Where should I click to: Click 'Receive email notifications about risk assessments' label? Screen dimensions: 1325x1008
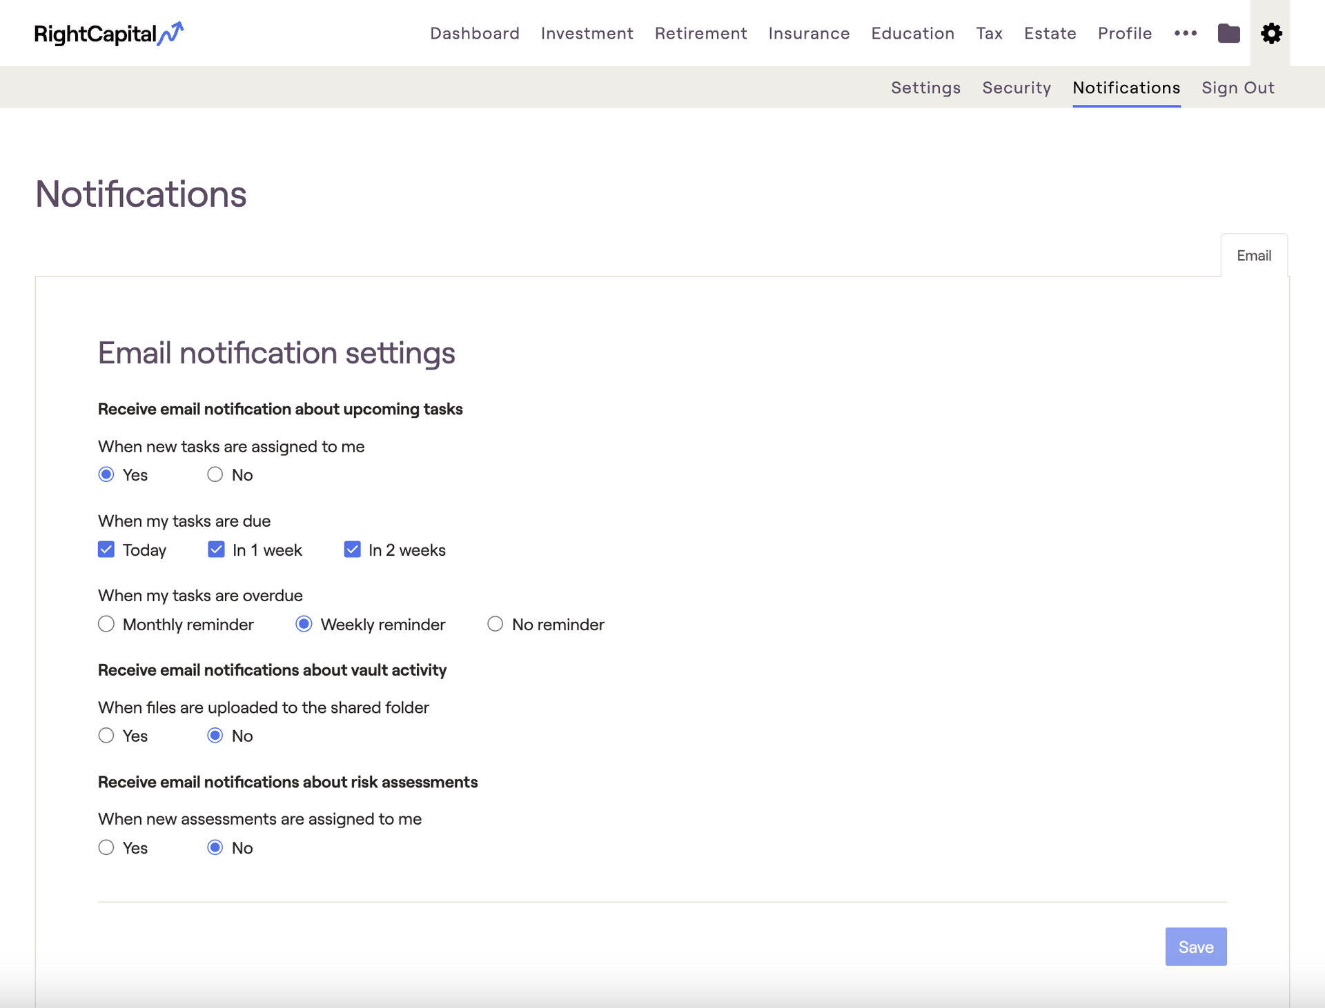[288, 782]
